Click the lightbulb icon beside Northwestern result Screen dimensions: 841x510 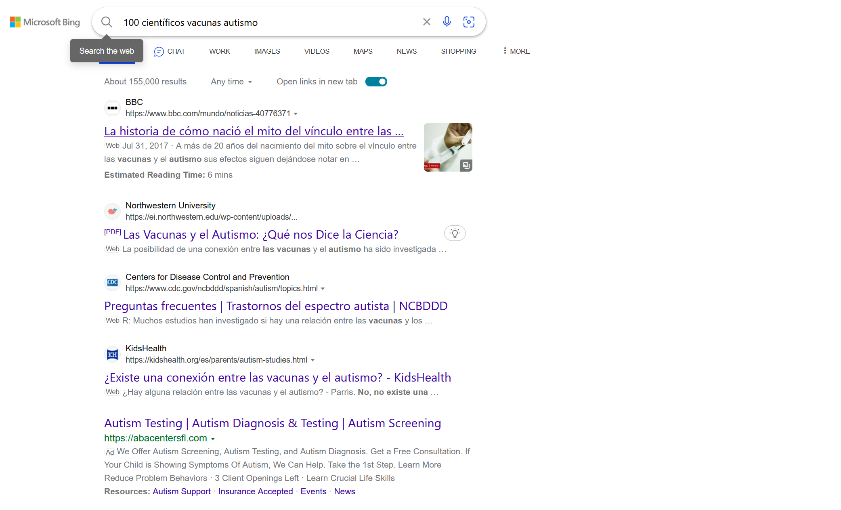point(455,233)
